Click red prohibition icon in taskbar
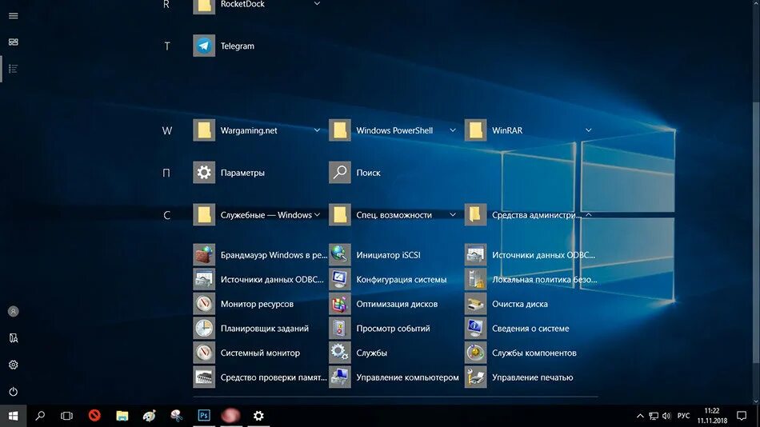The height and width of the screenshot is (427, 760). coord(94,415)
